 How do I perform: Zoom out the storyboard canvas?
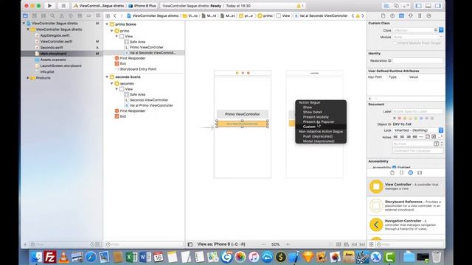coord(264,244)
